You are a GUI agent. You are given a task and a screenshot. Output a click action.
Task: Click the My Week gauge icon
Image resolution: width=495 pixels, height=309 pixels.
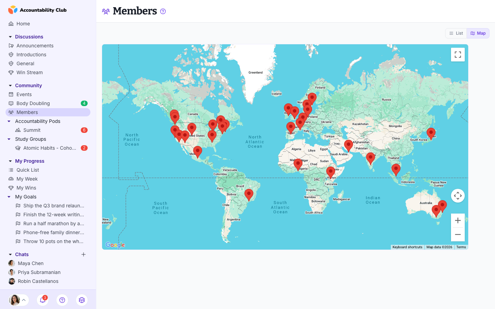[x=11, y=179]
